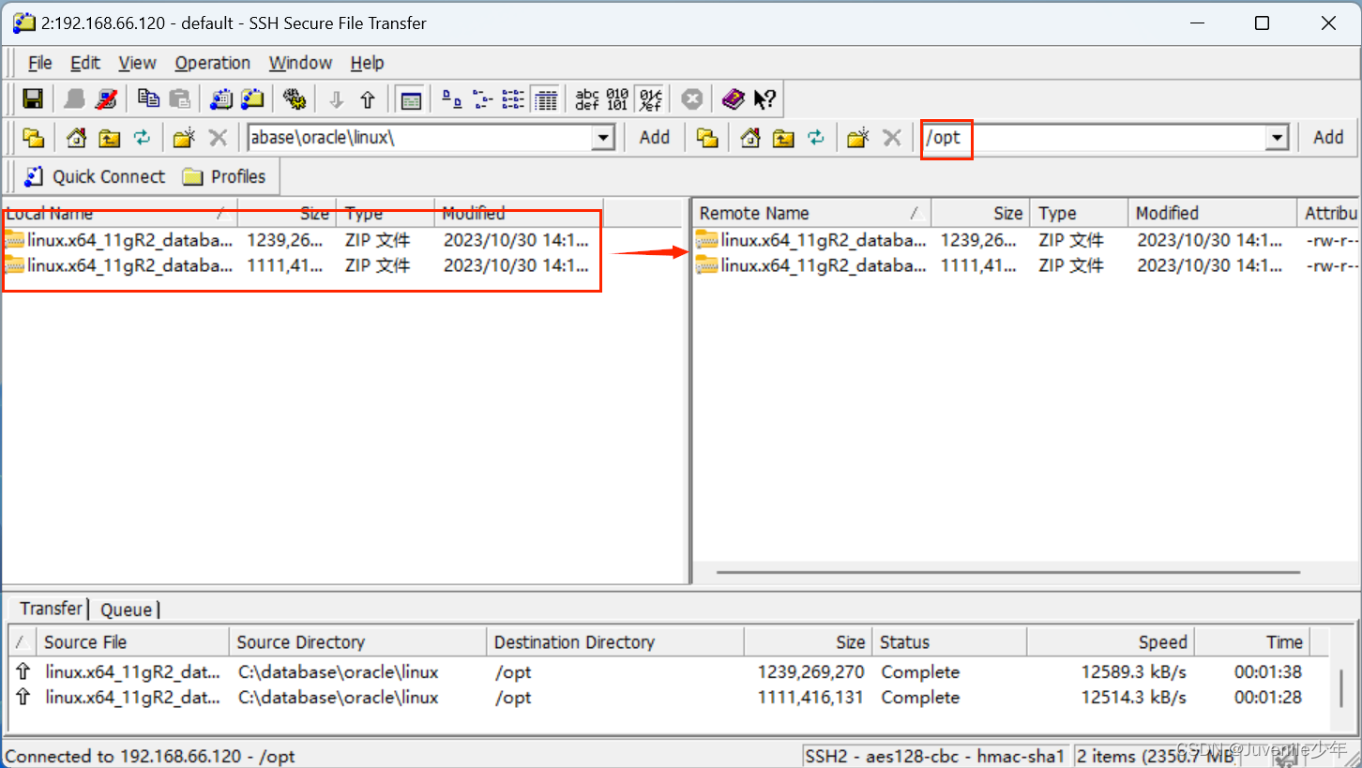Sort remote pane by Remote Name column

coord(812,213)
